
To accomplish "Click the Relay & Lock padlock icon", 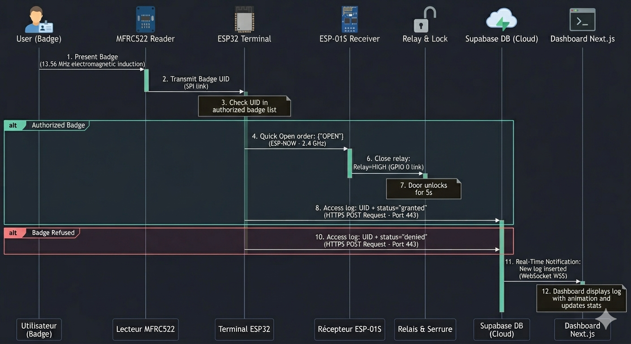I will pos(424,20).
